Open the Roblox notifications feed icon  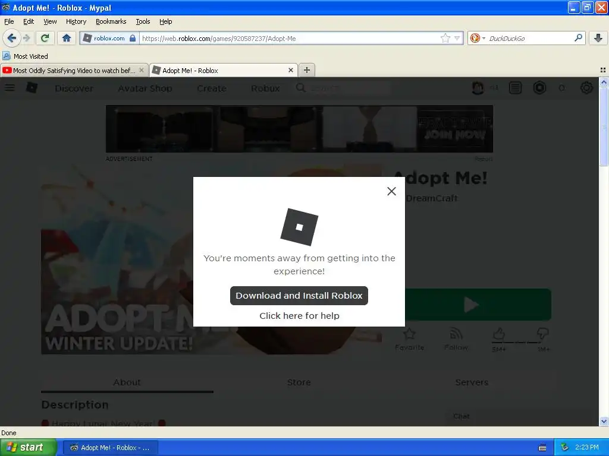(x=515, y=88)
